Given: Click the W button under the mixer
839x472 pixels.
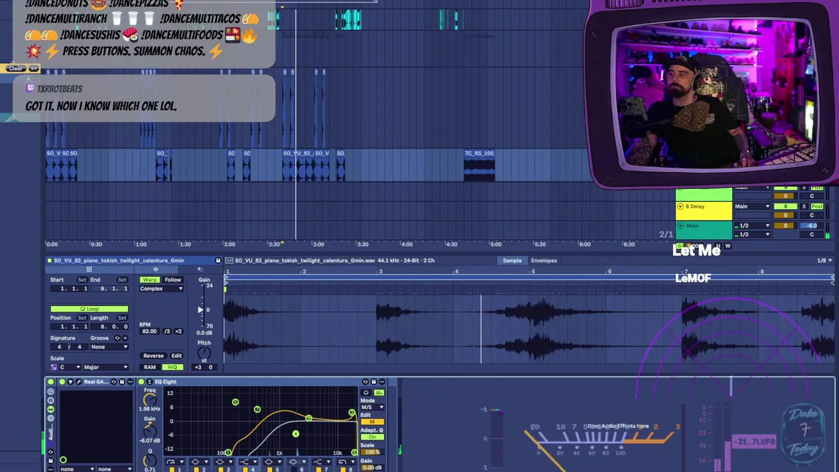Looking at the screenshot, I should point(728,246).
